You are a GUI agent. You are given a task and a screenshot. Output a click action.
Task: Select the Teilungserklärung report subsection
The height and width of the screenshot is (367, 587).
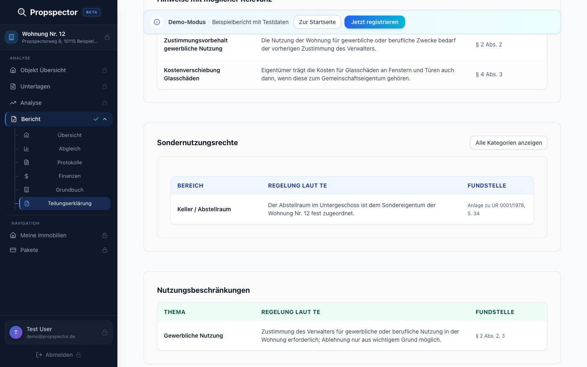[x=65, y=203]
